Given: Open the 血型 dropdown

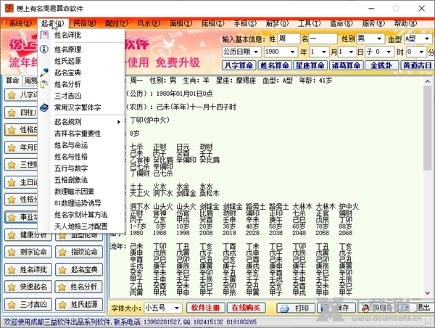Looking at the screenshot, I should tap(427, 38).
